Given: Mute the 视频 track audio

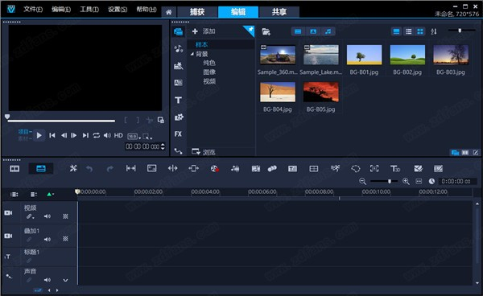Looking at the screenshot, I should tap(47, 216).
